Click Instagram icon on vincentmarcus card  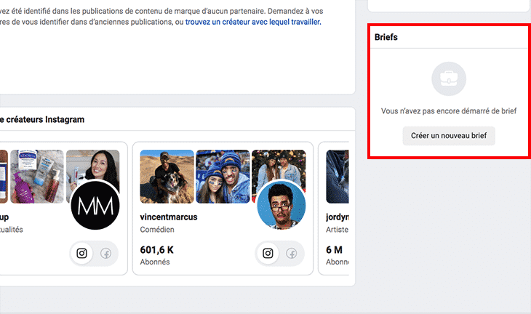(268, 253)
